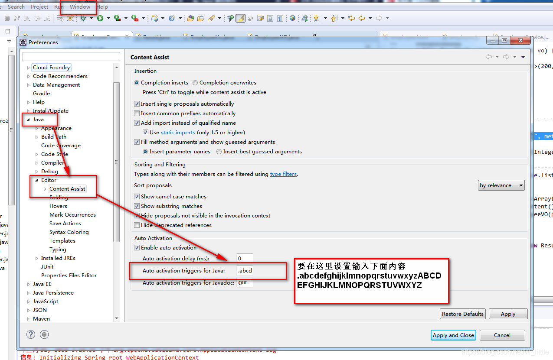
Task: Select Insert best guessed arguments radio
Action: pos(219,152)
